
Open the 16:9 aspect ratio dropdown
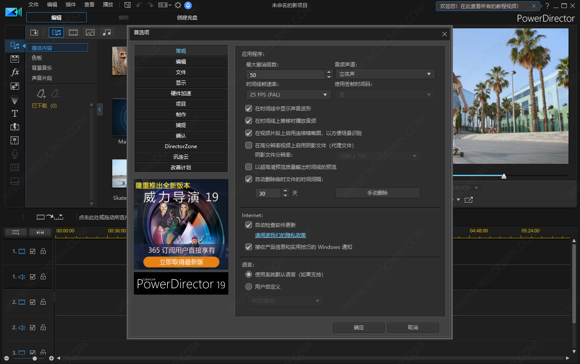pyautogui.click(x=164, y=5)
